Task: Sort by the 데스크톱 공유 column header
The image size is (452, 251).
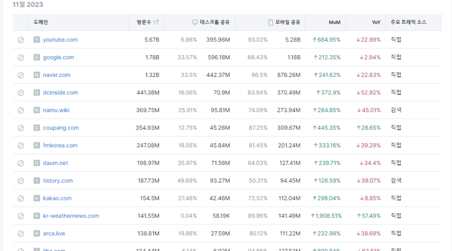Action: (215, 22)
